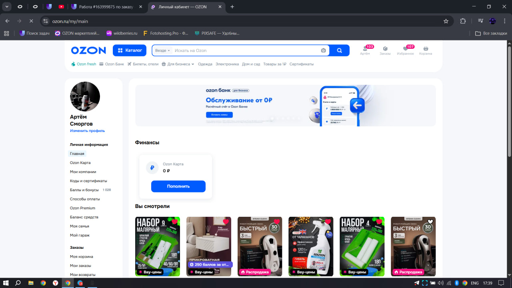Open the tab search dropdown arrow

tap(7, 7)
